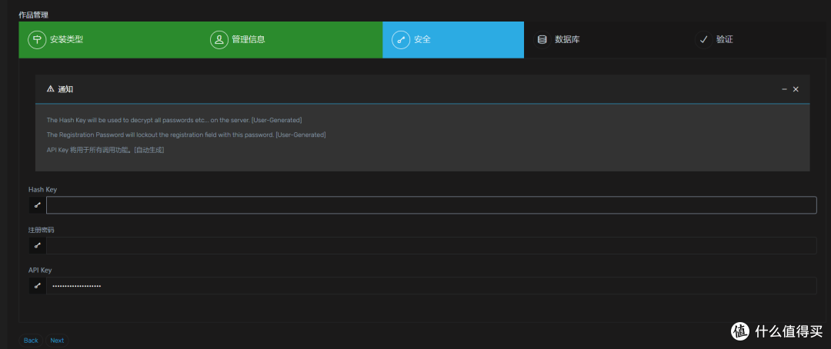Click the database icon of 数据库 step
Image resolution: width=831 pixels, height=349 pixels.
(542, 40)
